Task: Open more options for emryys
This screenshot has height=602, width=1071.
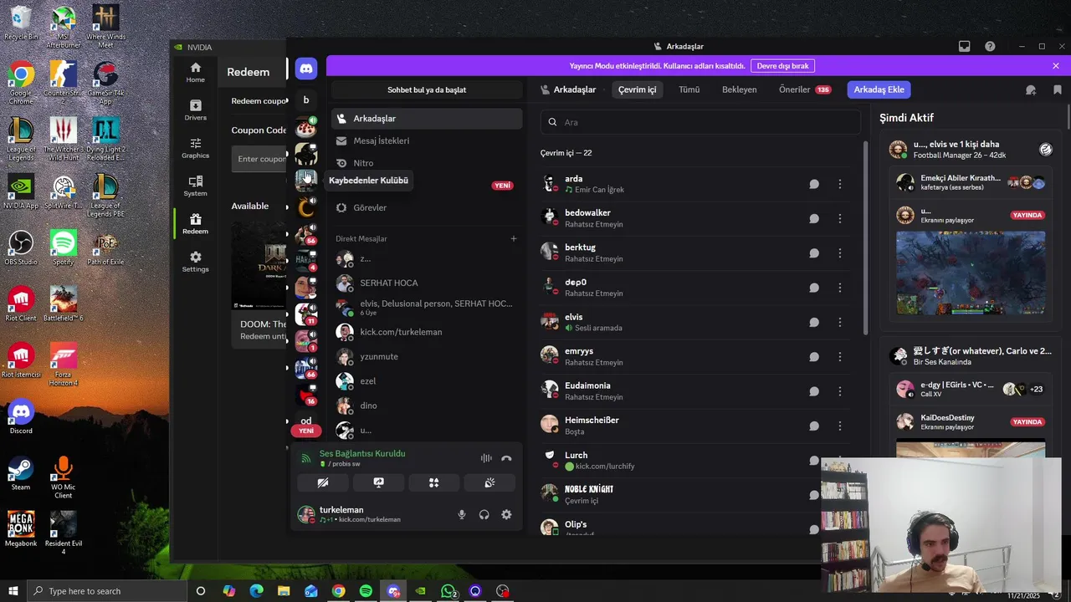Action: tap(840, 357)
